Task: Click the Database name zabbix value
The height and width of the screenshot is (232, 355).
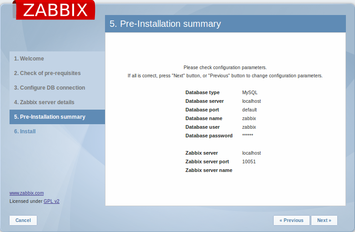Action: click(249, 118)
